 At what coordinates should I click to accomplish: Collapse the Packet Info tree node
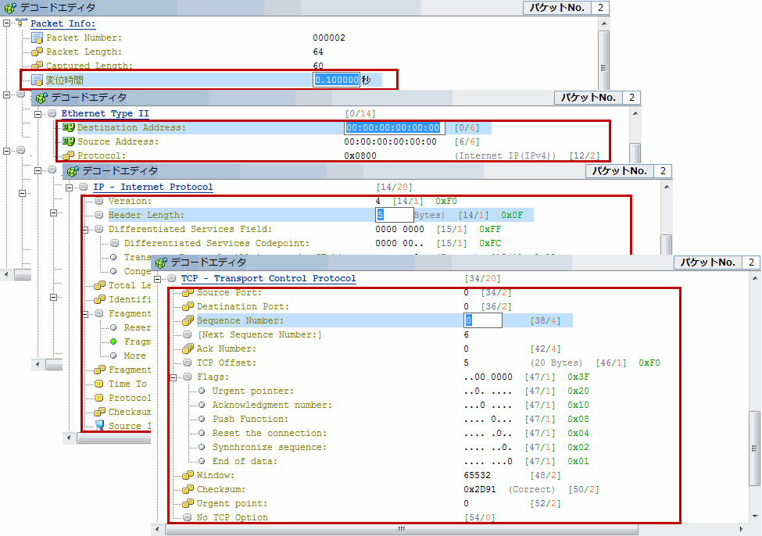tap(6, 23)
